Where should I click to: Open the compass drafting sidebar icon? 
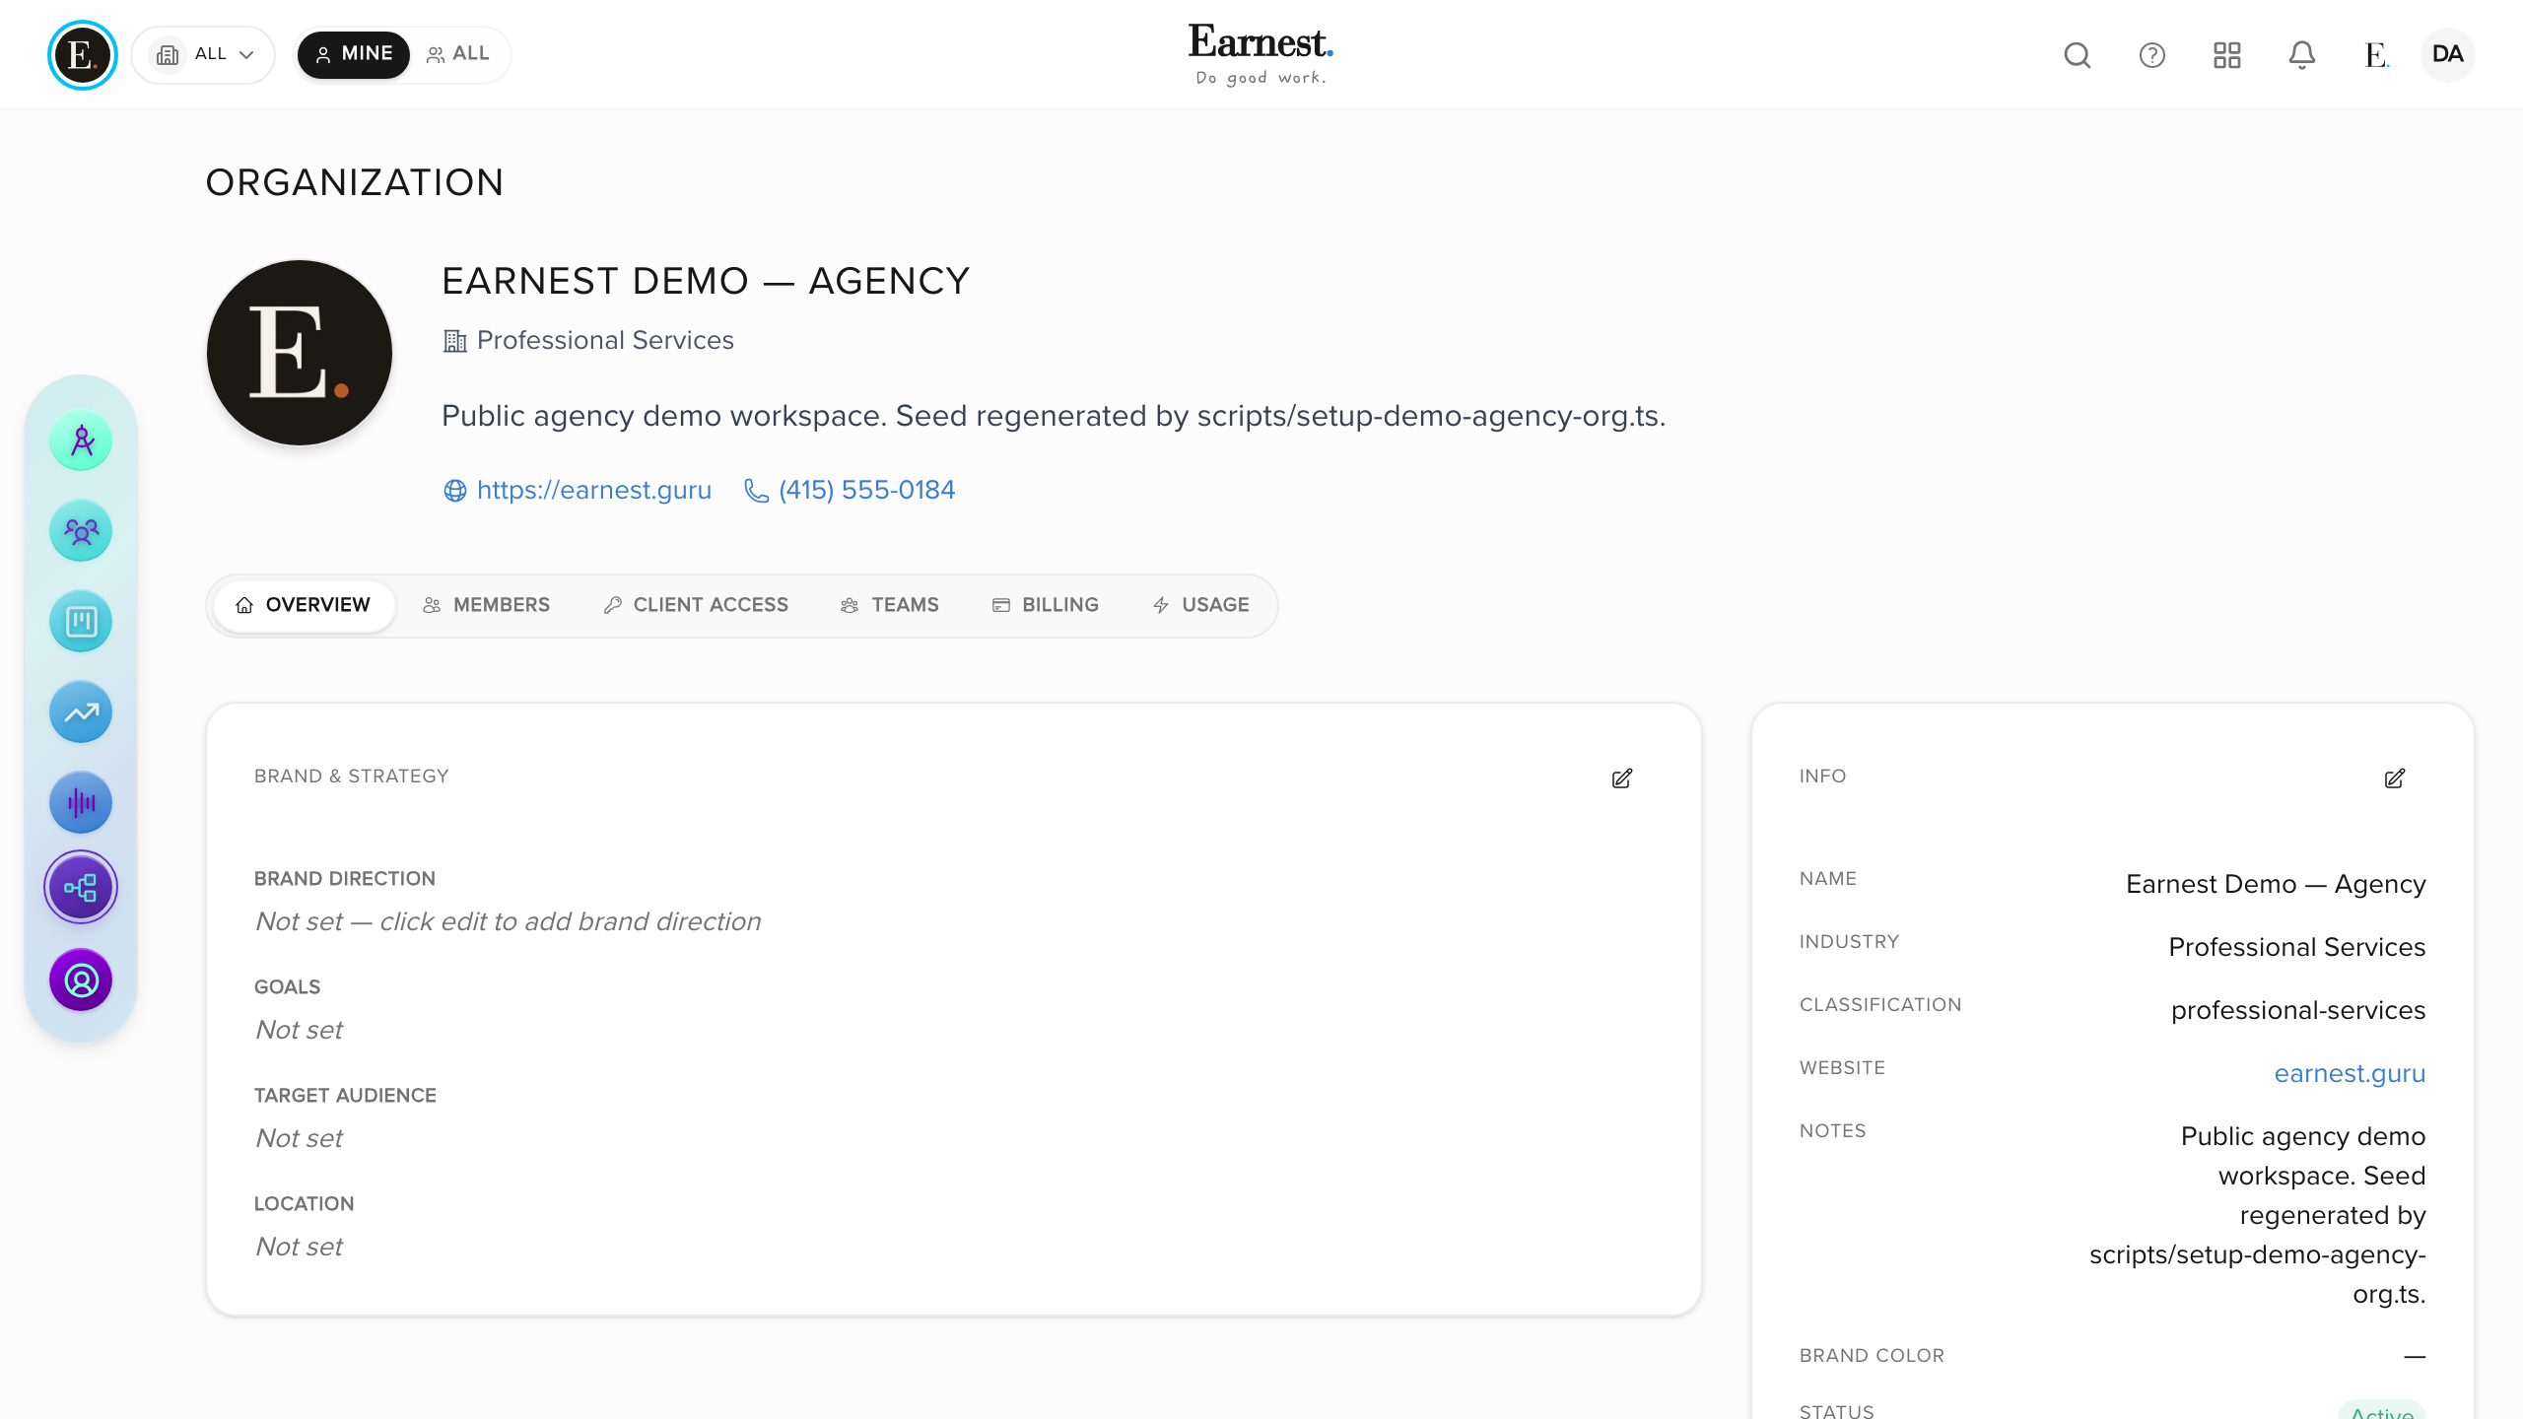tap(81, 440)
